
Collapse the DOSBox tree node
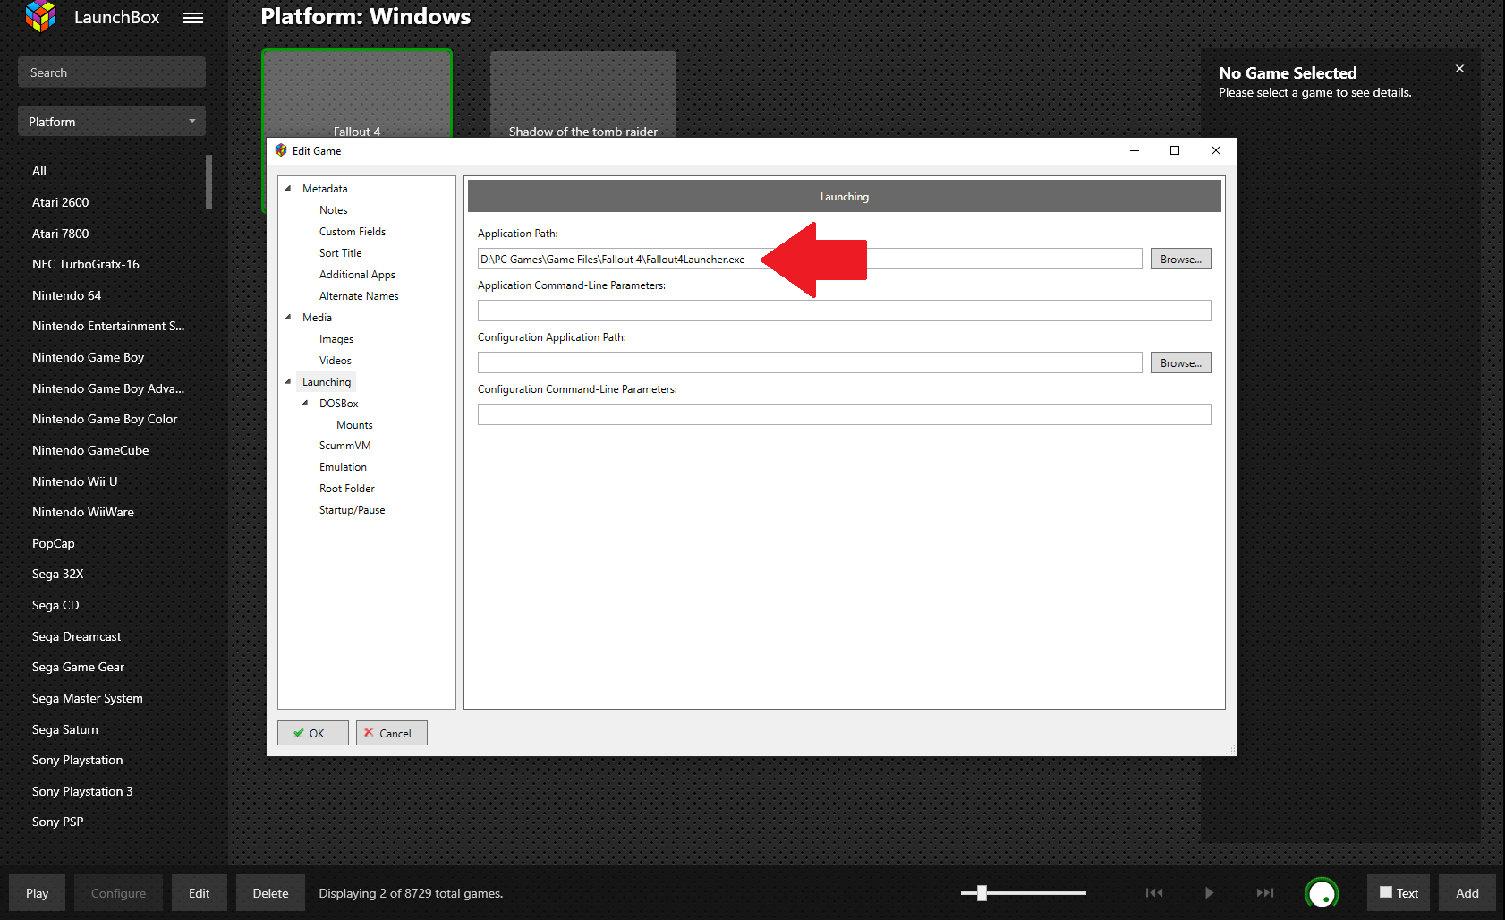pos(305,404)
